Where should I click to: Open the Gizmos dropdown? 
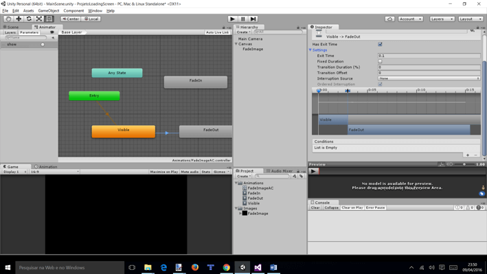click(x=221, y=172)
